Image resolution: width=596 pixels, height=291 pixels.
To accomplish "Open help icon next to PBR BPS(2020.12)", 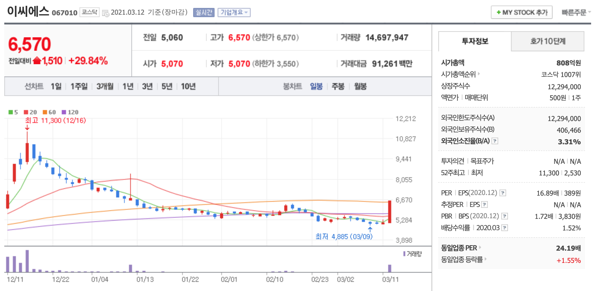I will click(x=505, y=216).
